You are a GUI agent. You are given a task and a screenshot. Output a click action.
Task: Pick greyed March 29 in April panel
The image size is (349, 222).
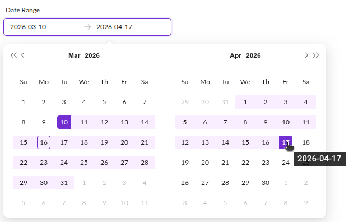185,102
